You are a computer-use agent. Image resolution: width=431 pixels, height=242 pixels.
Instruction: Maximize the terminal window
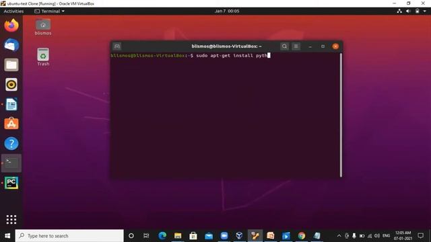323,46
